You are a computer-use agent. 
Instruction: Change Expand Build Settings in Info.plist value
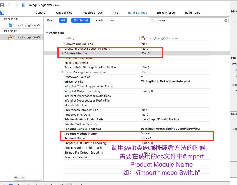click(x=145, y=67)
